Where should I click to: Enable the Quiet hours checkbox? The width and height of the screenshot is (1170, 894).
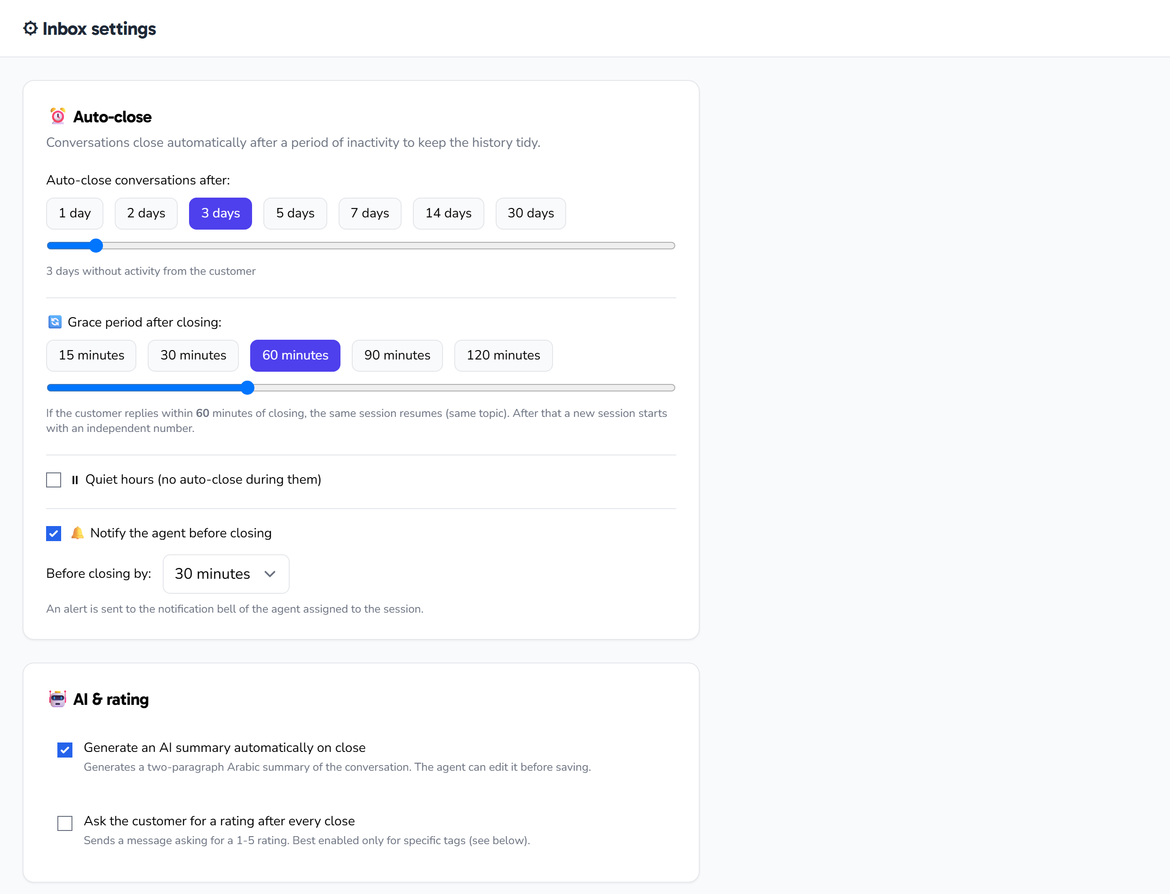54,480
